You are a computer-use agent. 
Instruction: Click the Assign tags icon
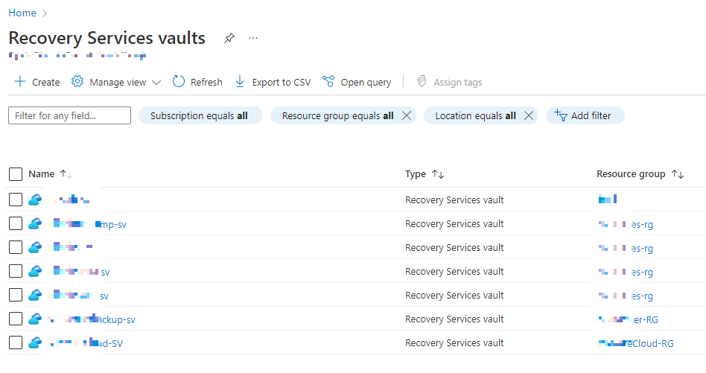click(x=422, y=81)
